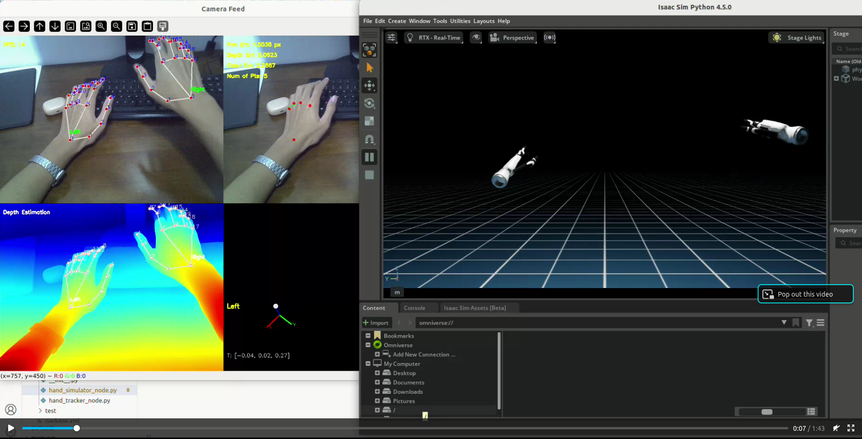Click the forward arrow in Camera Feed toolbar

click(x=24, y=26)
